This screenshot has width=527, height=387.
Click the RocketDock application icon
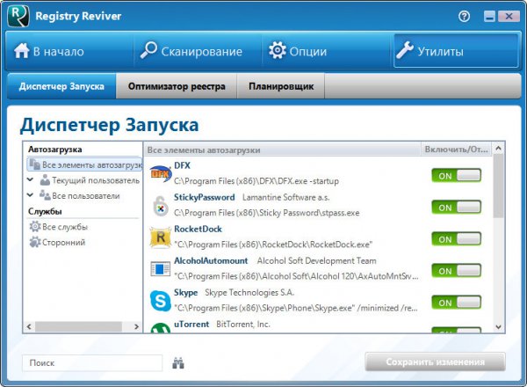[161, 237]
